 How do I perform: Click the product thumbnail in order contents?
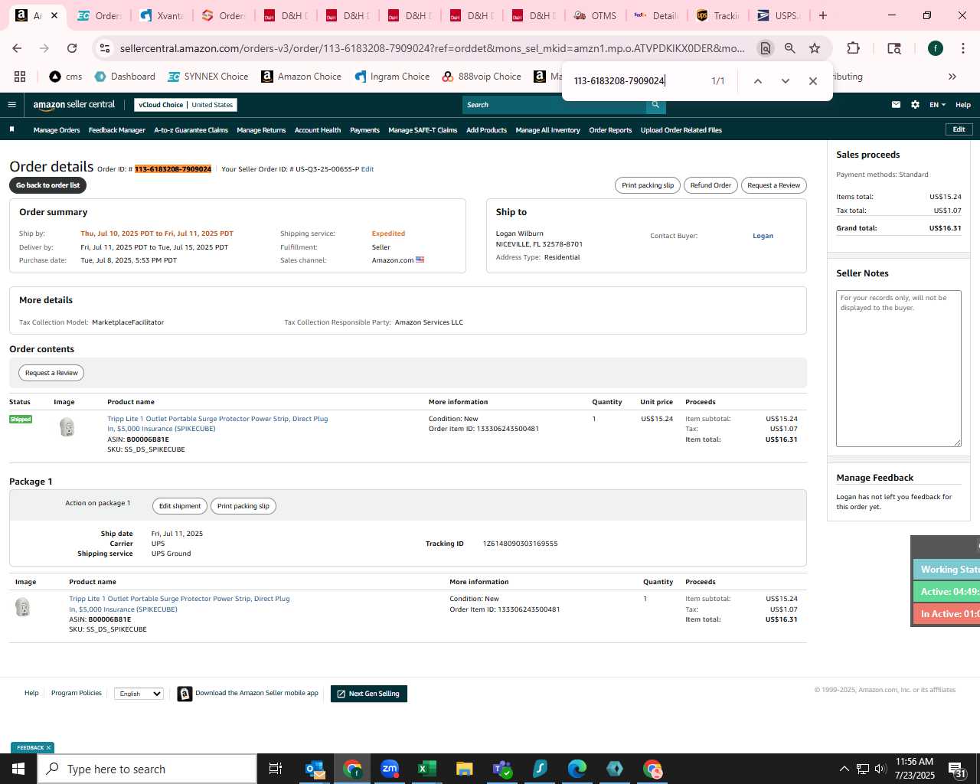click(67, 427)
